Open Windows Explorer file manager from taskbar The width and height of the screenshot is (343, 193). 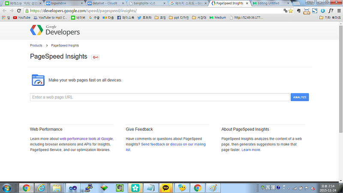pos(57,188)
